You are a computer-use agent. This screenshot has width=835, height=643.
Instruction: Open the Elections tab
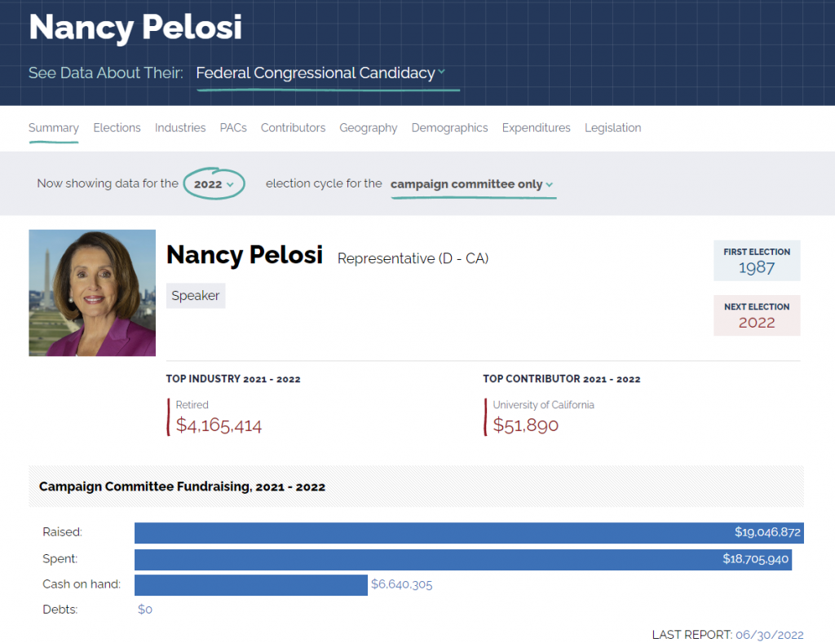click(117, 128)
